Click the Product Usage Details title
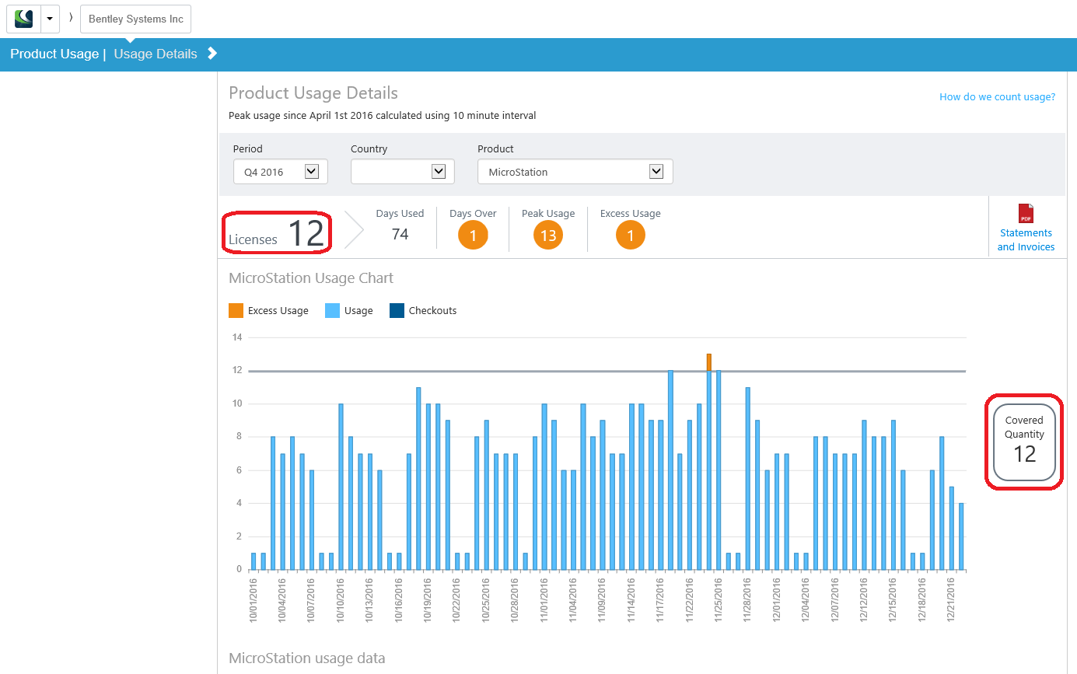The width and height of the screenshot is (1077, 674). pos(313,93)
